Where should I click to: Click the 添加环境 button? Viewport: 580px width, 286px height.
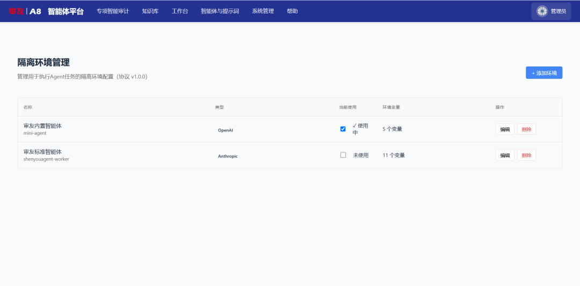544,73
